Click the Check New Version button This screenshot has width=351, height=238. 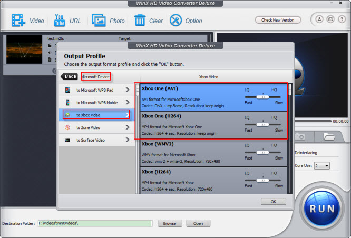point(278,20)
